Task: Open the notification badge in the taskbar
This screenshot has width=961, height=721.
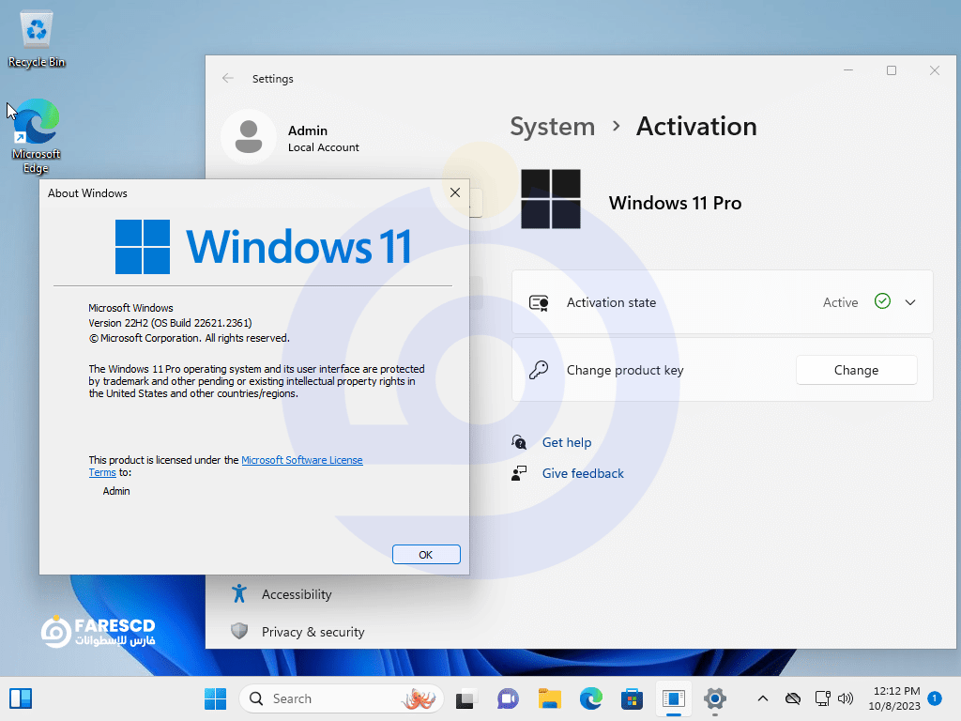Action: (935, 698)
